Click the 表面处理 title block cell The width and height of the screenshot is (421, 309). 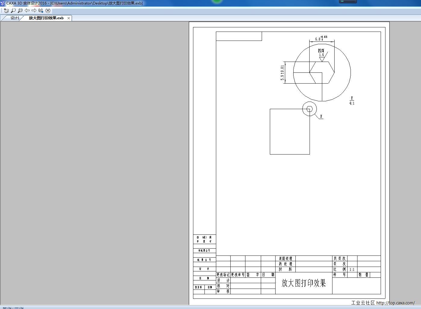[285, 259]
